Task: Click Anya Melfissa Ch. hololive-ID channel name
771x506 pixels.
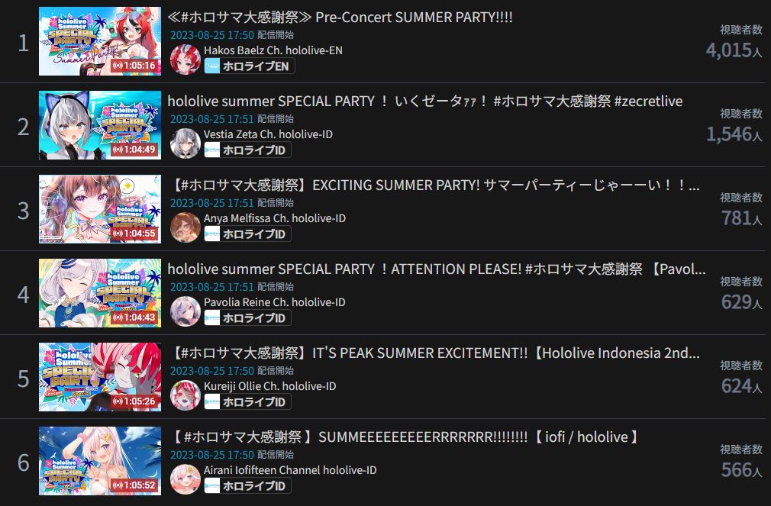Action: point(274,218)
